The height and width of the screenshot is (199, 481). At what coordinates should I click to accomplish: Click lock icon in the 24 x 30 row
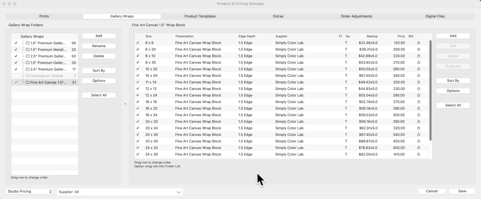click(418, 154)
